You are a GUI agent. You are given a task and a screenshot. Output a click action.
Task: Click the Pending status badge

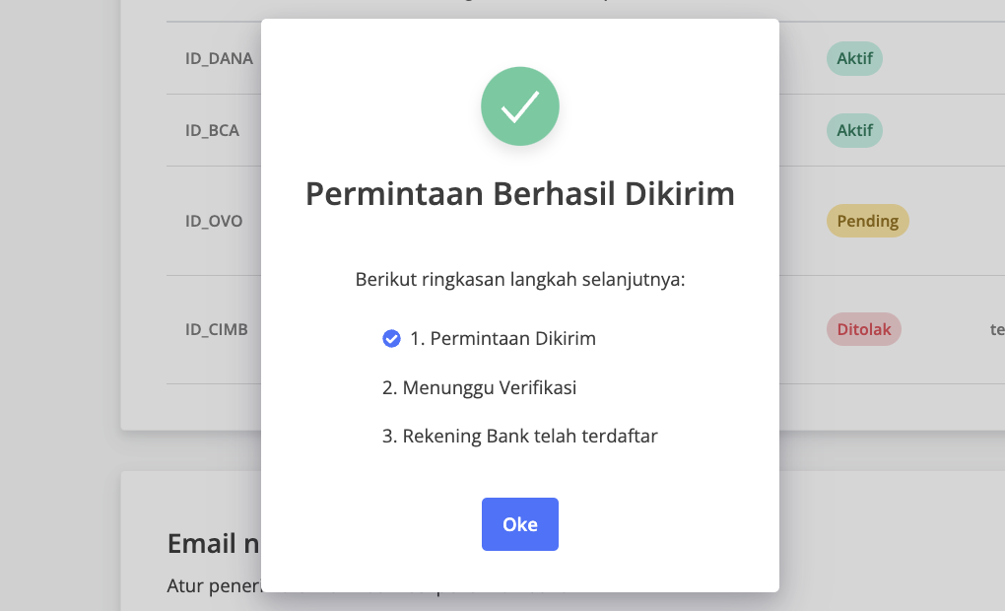click(x=867, y=221)
